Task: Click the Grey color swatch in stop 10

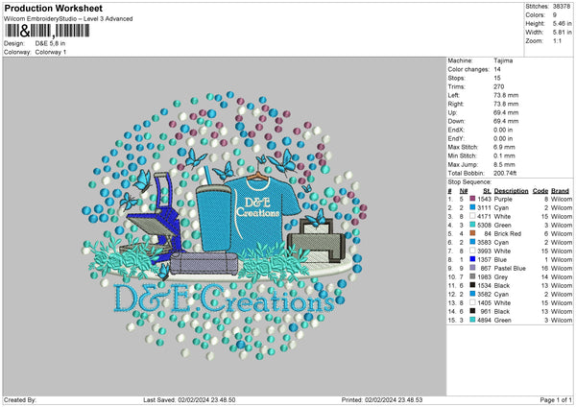Action: 472,276
